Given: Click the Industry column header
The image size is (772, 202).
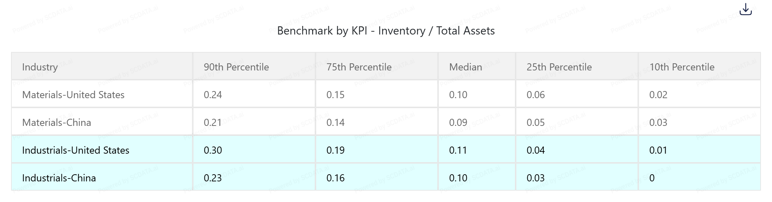Looking at the screenshot, I should click(40, 67).
